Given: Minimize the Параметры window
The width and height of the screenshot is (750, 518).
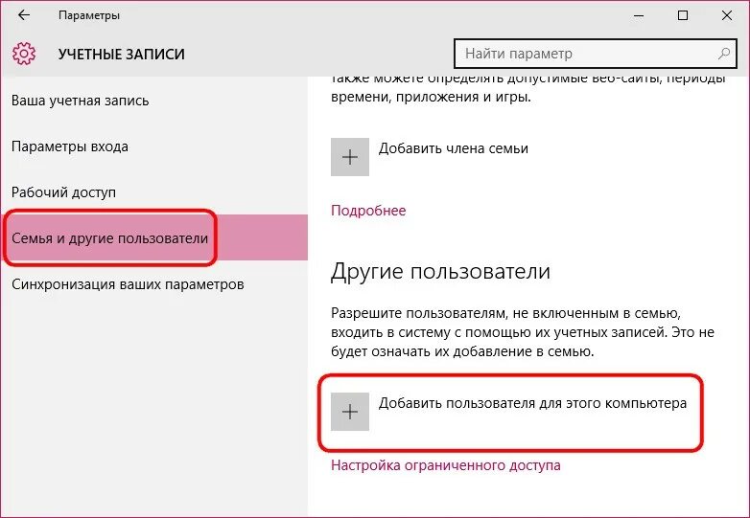Looking at the screenshot, I should click(x=639, y=15).
